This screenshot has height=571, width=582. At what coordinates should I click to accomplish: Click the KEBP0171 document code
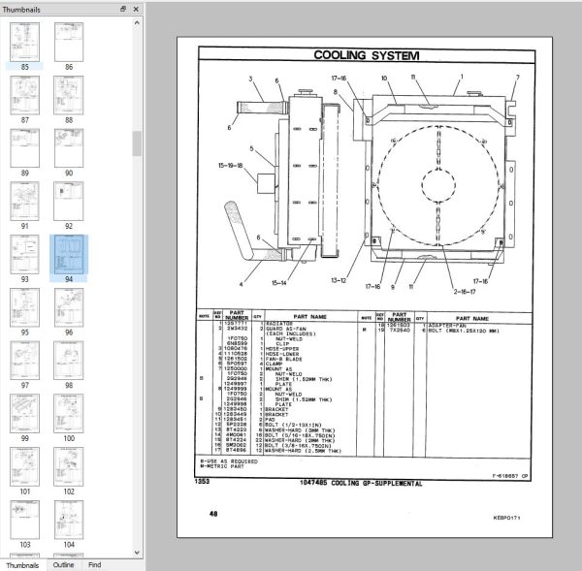[x=506, y=518]
